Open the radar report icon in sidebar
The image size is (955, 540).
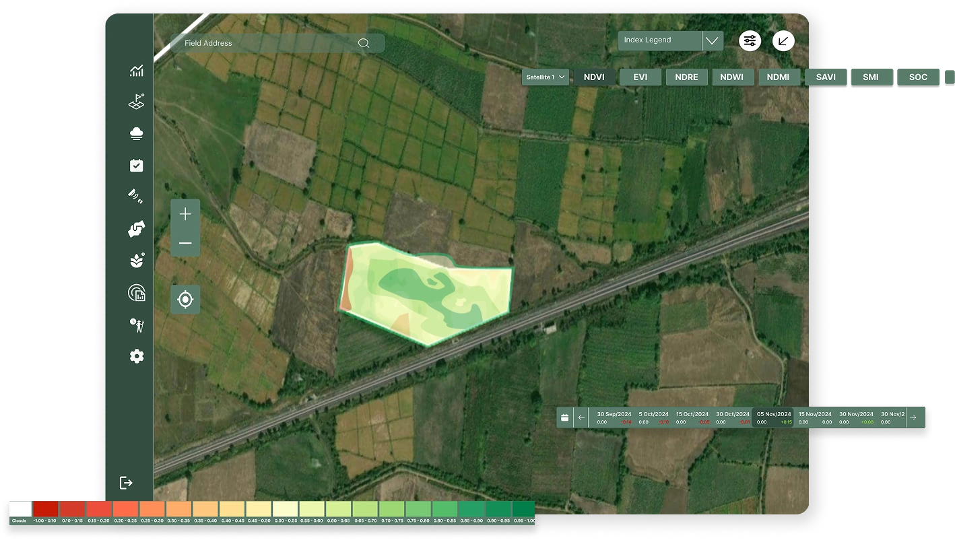[137, 292]
